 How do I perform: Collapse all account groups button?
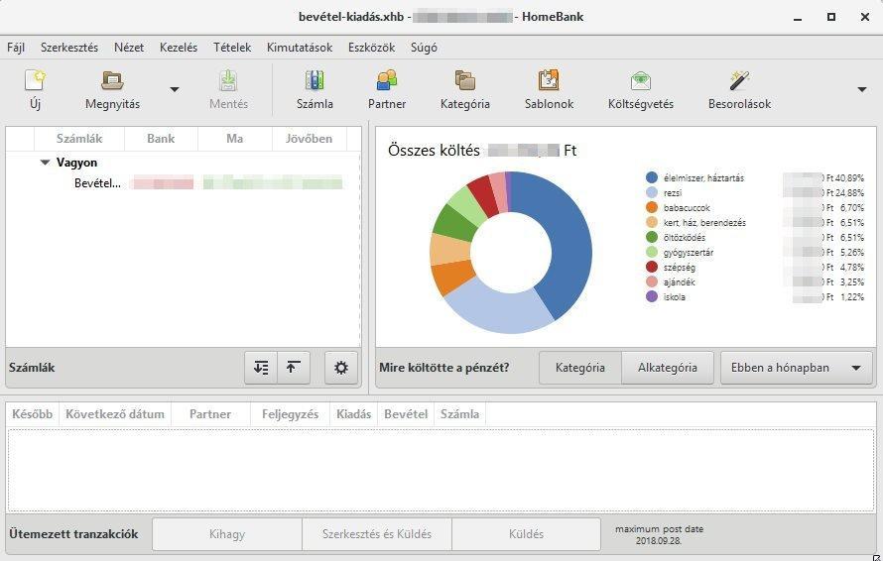[x=294, y=368]
